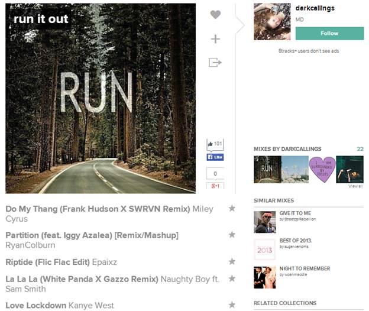
Task: Open the Night To Remember mix
Action: point(305,268)
